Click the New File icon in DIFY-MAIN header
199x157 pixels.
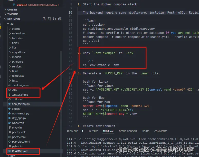click(44, 19)
